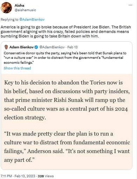Open the quoted tweet text about Conservative donor
This screenshot has height=179, width=137.
click(65, 58)
